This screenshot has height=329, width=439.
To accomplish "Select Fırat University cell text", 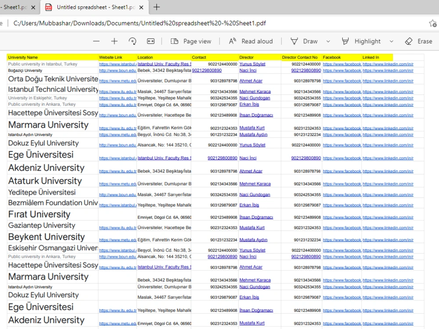I will pyautogui.click(x=39, y=215).
